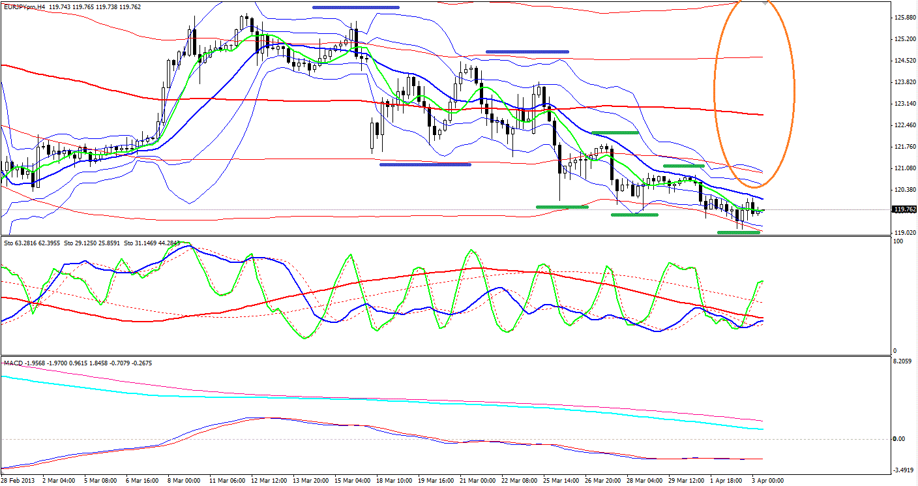Click the 124.520 price axis label
Screen dimensions: 918x486
point(906,61)
